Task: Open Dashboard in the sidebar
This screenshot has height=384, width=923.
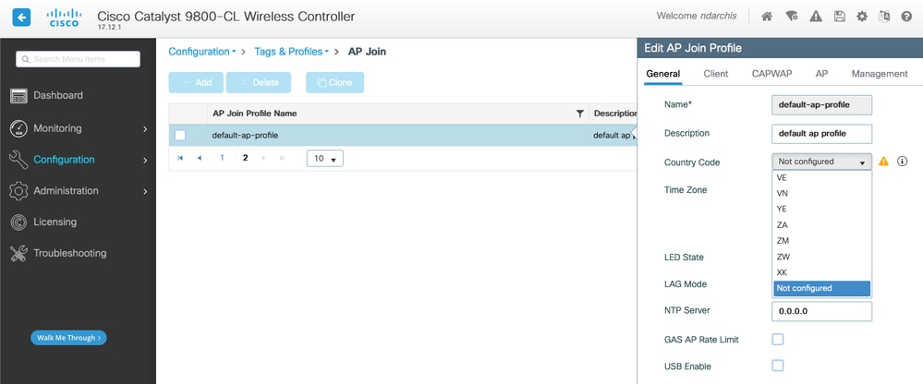Action: tap(57, 95)
